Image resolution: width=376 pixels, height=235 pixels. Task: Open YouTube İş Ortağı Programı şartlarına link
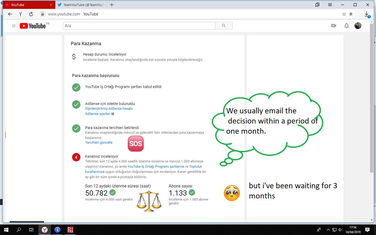point(156,166)
